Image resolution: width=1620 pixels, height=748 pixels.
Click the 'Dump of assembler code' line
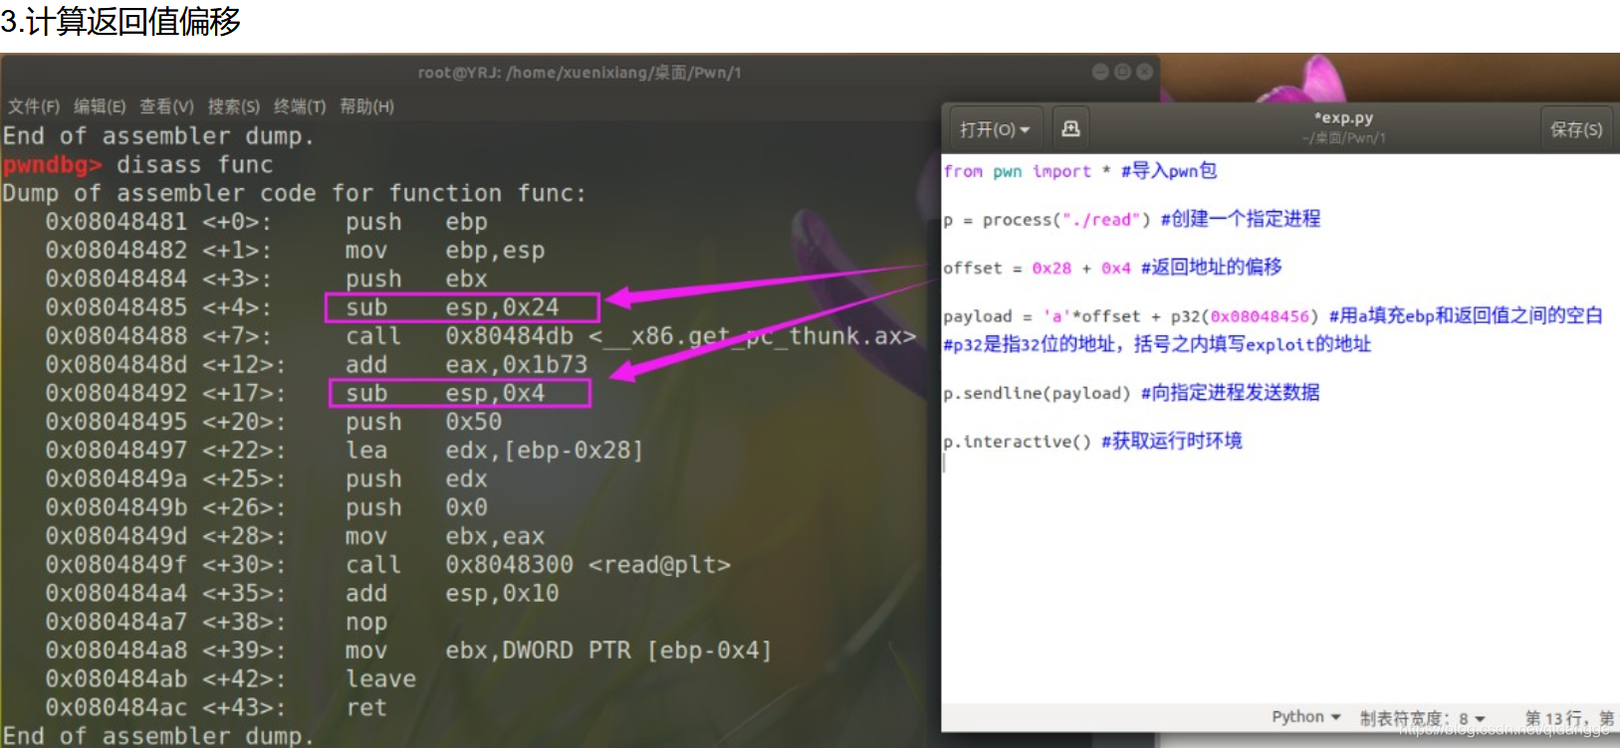(295, 193)
